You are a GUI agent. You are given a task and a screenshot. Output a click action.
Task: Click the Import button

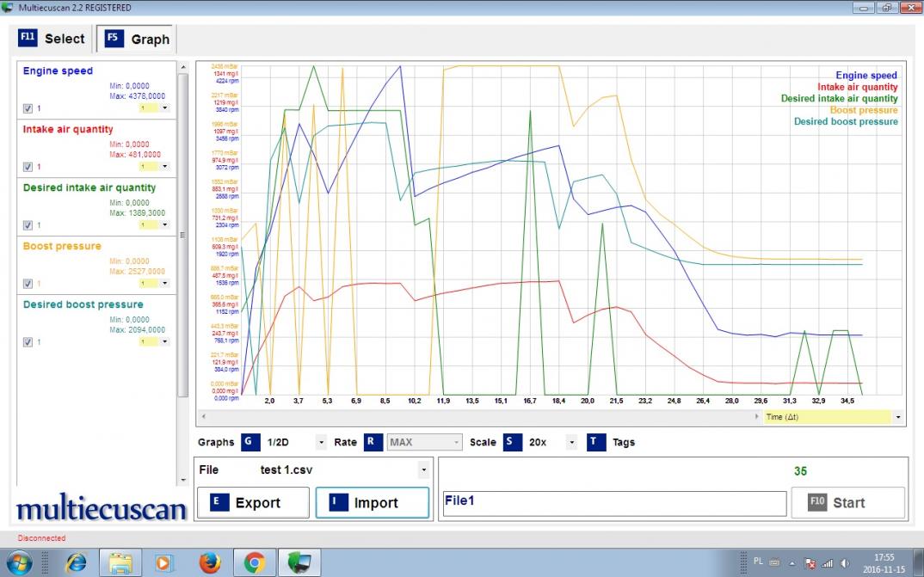[372, 503]
